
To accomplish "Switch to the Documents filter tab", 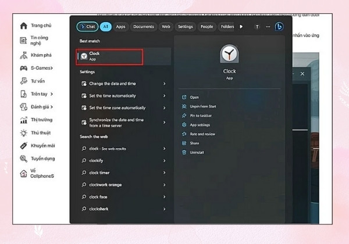I will (144, 27).
